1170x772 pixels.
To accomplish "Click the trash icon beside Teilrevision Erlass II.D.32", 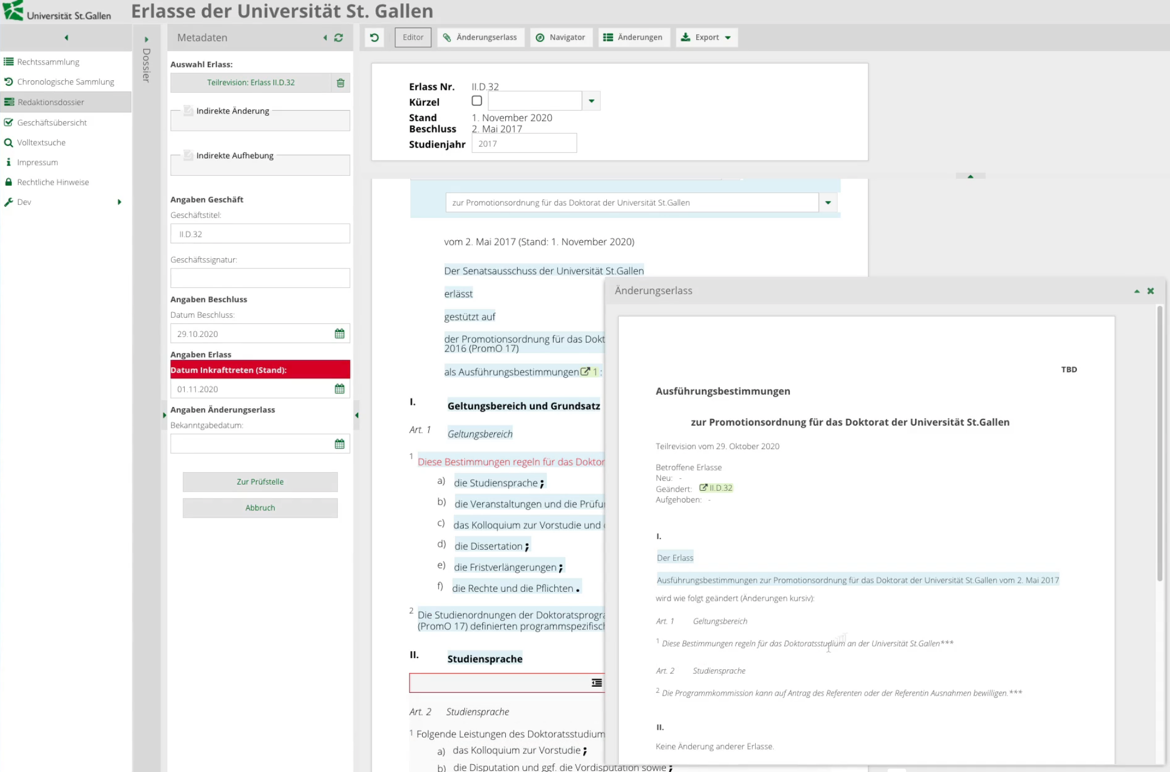I will point(340,83).
